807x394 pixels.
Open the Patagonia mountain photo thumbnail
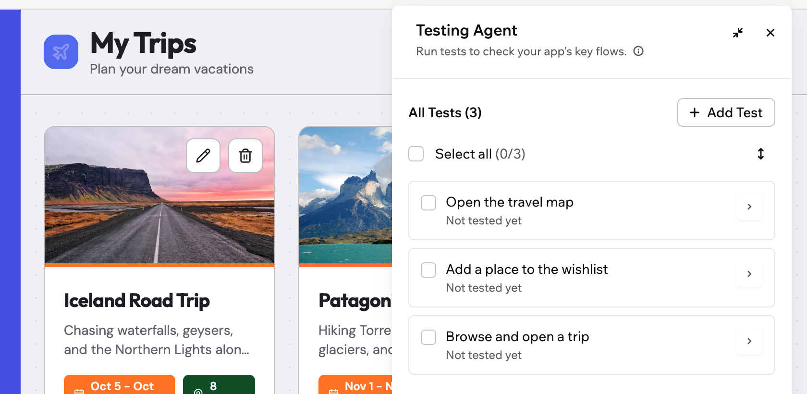pos(346,195)
